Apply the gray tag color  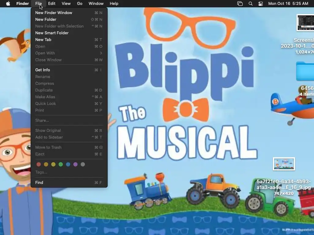(x=83, y=164)
